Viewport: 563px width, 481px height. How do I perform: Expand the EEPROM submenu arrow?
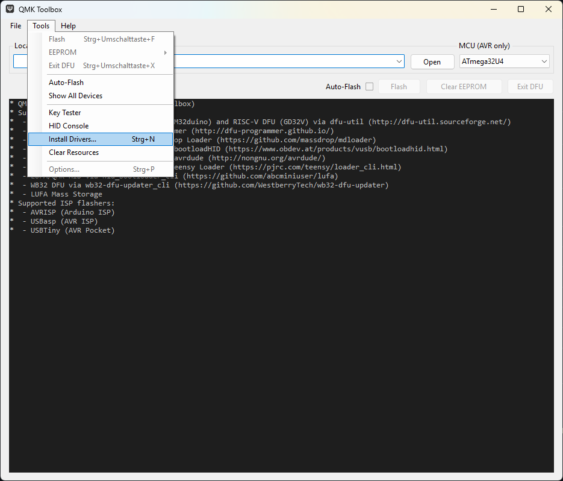166,52
